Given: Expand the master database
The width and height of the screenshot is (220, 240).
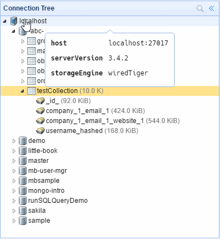Looking at the screenshot, I should pyautogui.click(x=14, y=161).
